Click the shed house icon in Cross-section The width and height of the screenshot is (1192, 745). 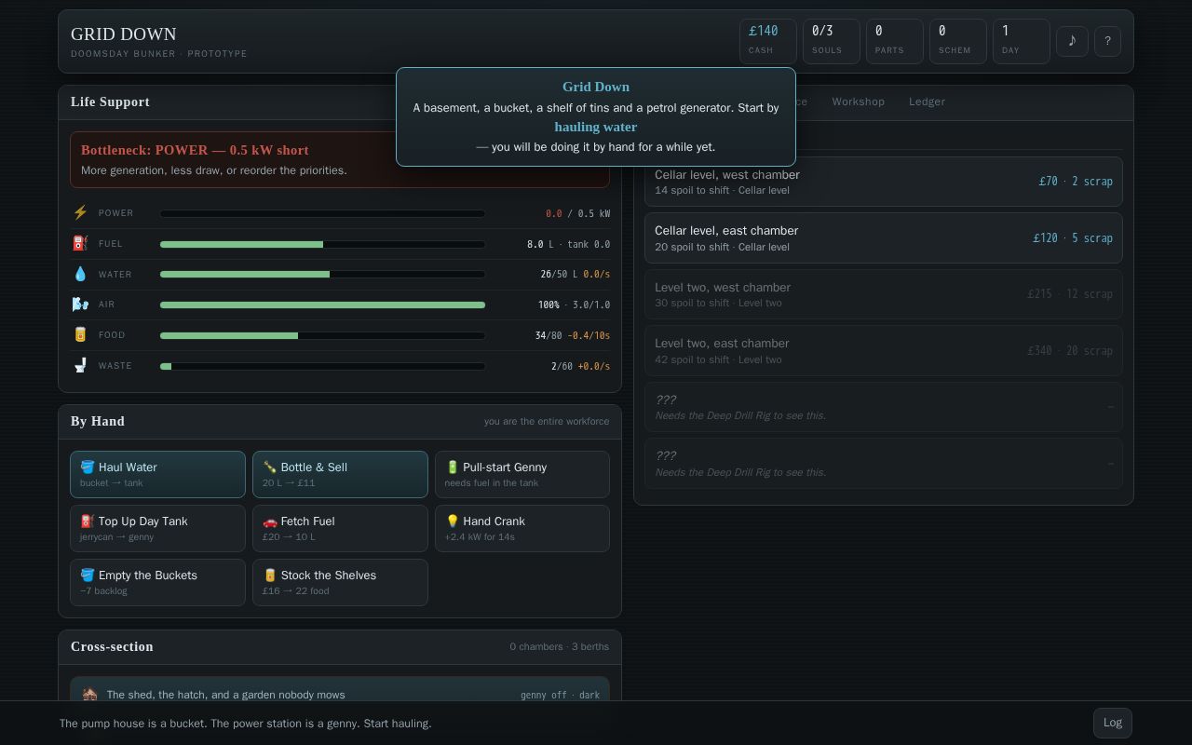click(89, 695)
